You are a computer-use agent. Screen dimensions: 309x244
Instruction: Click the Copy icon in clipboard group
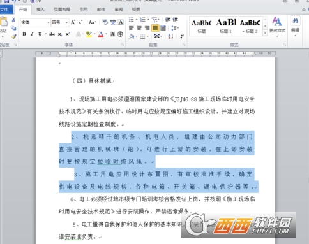tap(13, 28)
